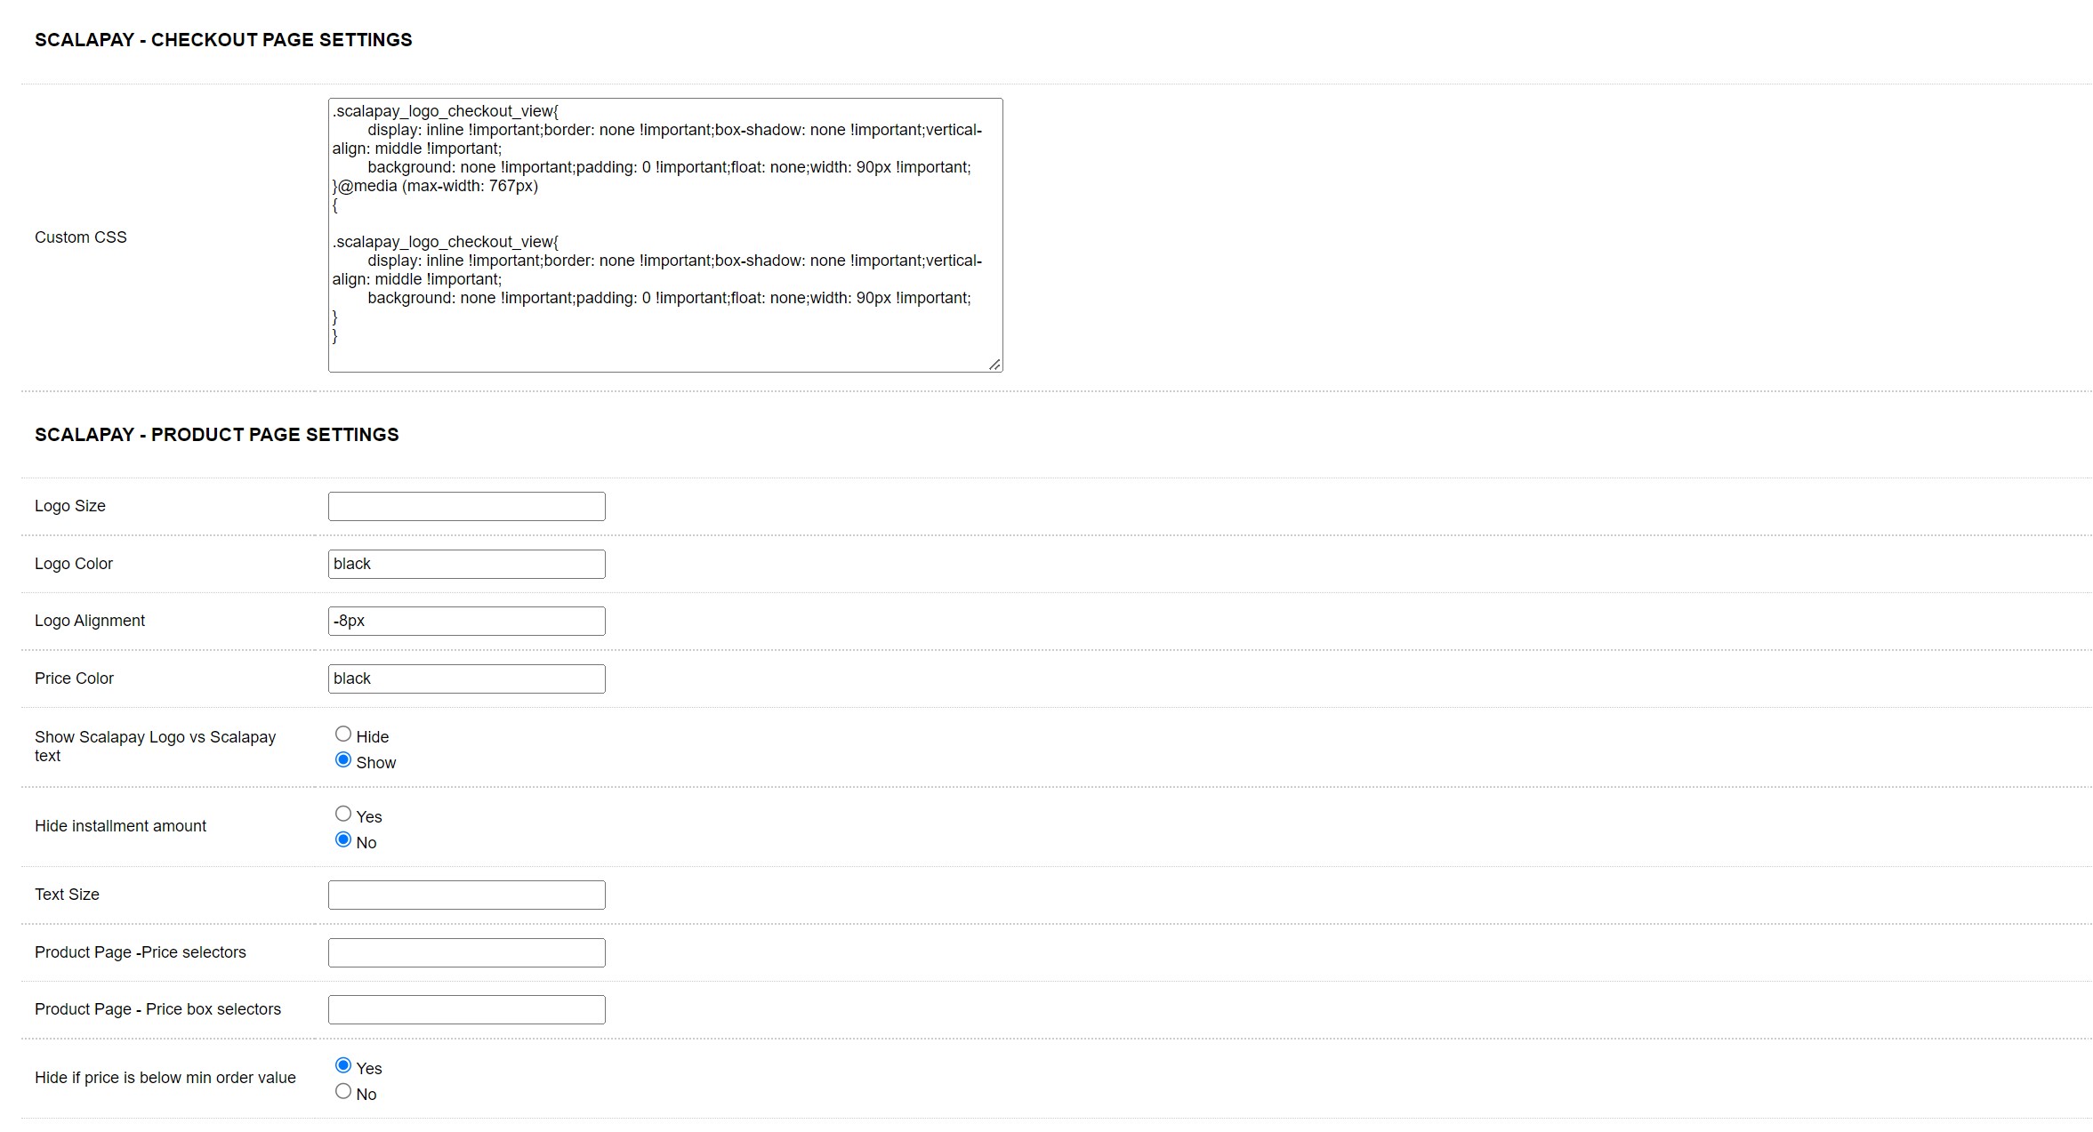Click the Show Scalapay Logo vs text label
2093x1132 pixels.
[x=155, y=746]
